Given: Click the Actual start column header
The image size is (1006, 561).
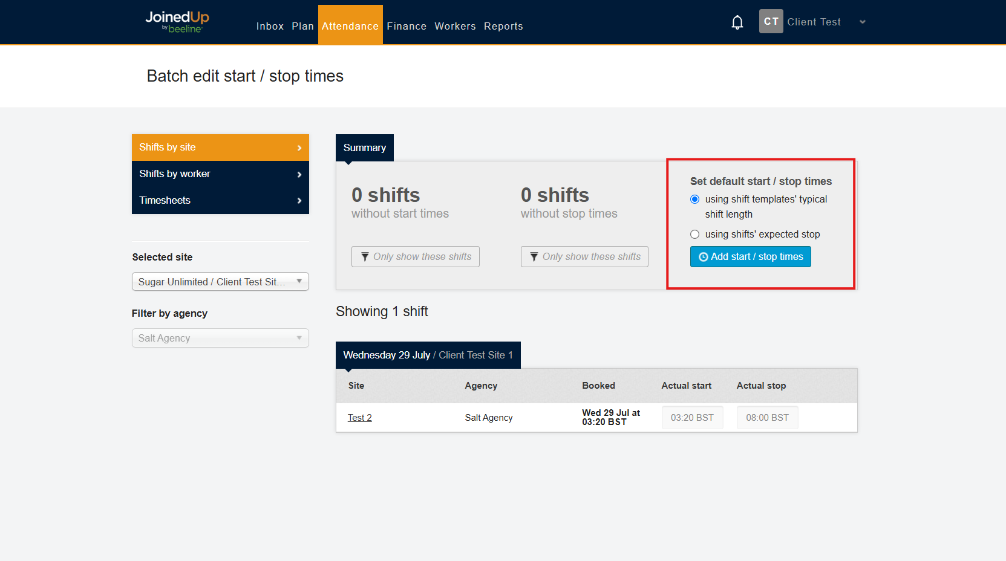Looking at the screenshot, I should coord(687,386).
